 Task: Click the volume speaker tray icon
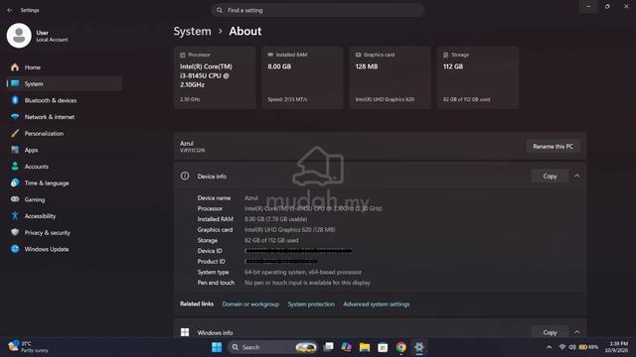(x=572, y=347)
